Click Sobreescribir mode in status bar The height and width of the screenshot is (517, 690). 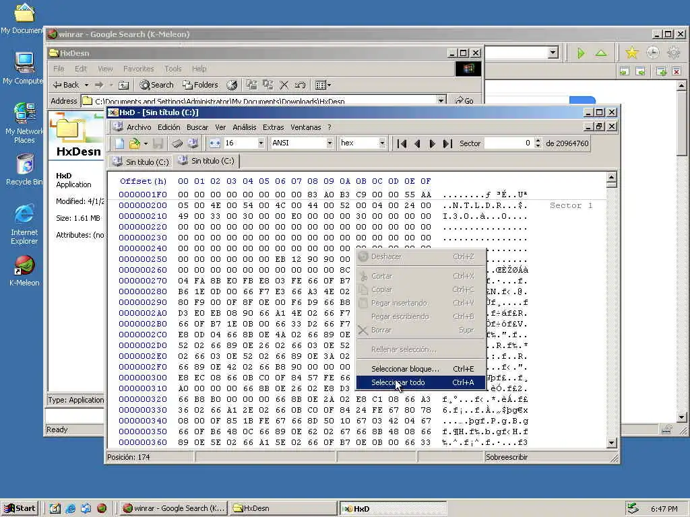[507, 457]
